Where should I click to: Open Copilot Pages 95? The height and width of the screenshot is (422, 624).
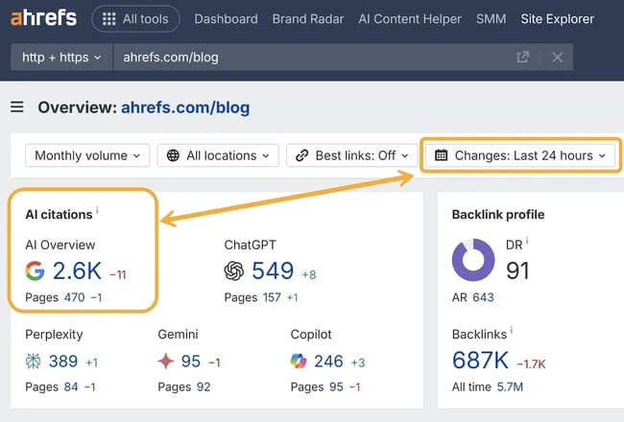click(x=336, y=387)
